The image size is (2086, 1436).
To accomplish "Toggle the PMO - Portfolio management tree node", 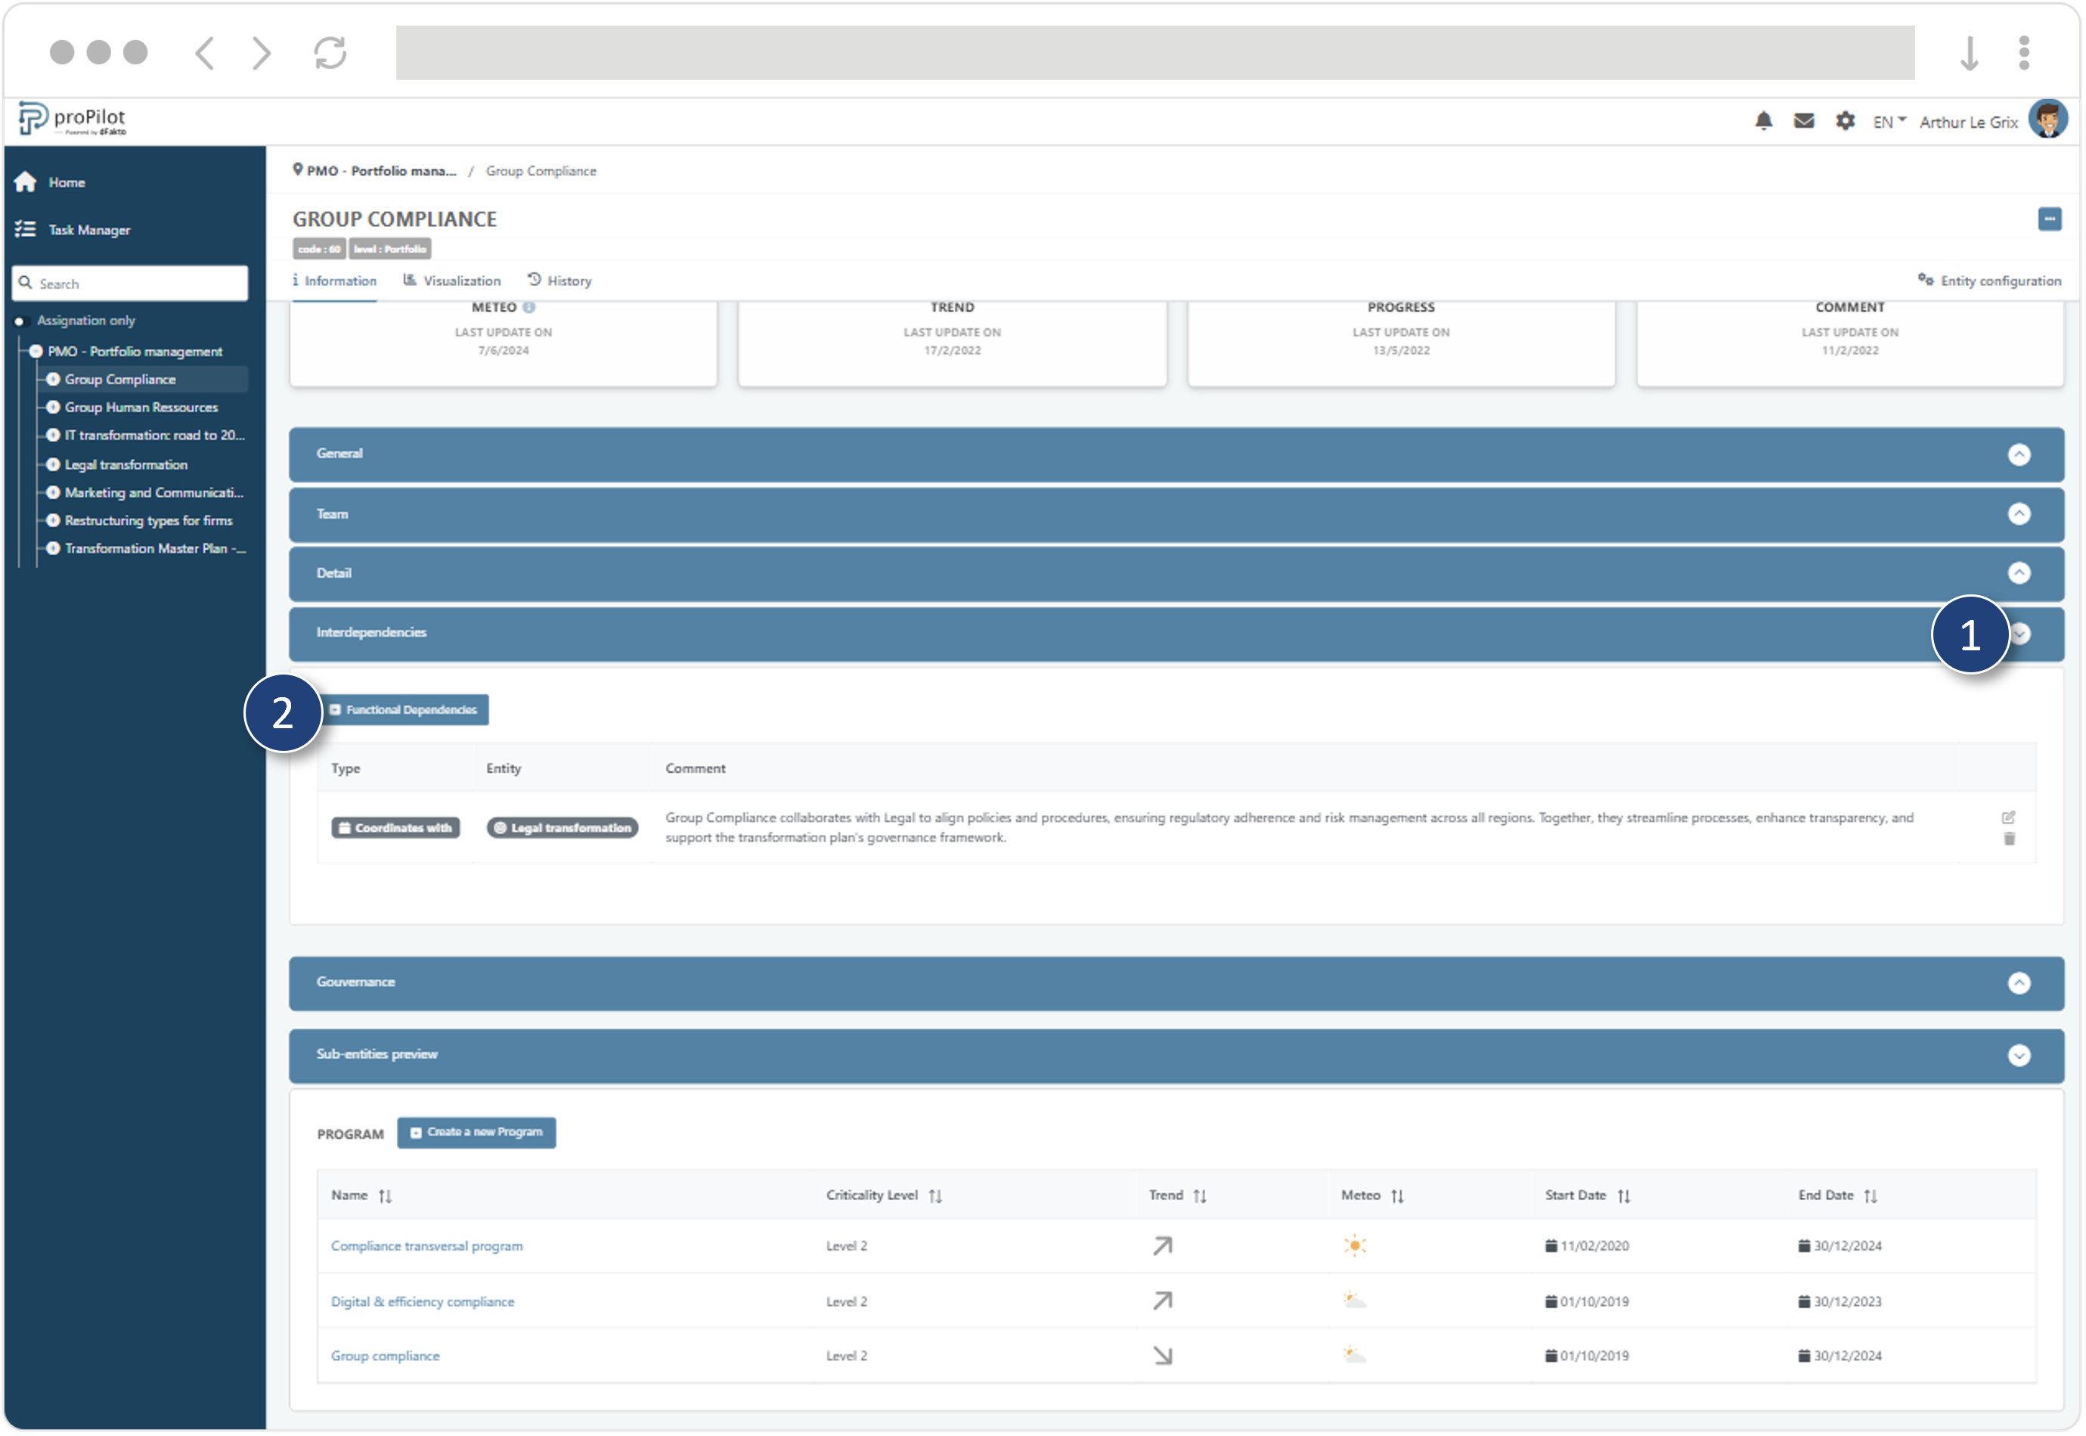I will coord(36,352).
